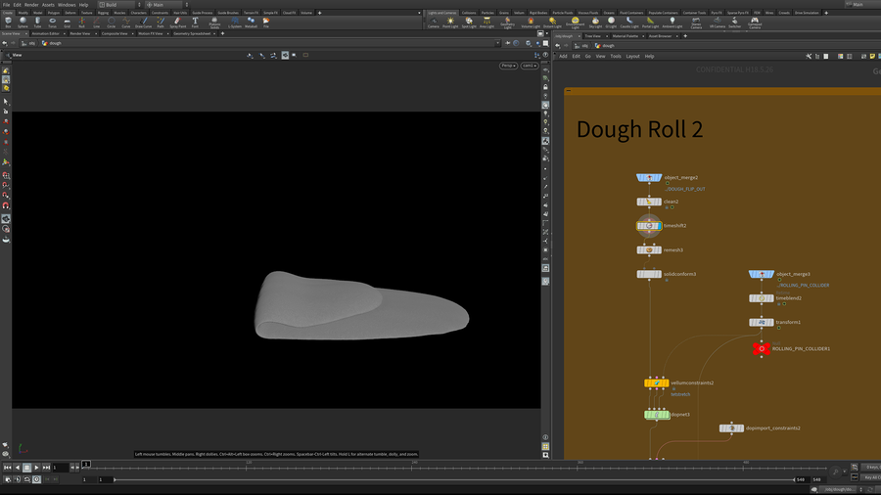Open the Persp viewport dropdown

pyautogui.click(x=508, y=66)
